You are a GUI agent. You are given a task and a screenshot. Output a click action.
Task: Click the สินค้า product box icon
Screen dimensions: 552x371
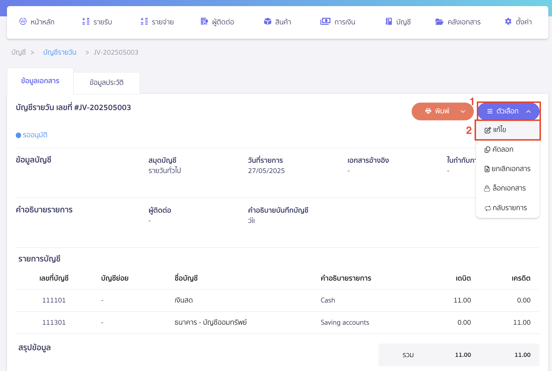(x=267, y=21)
